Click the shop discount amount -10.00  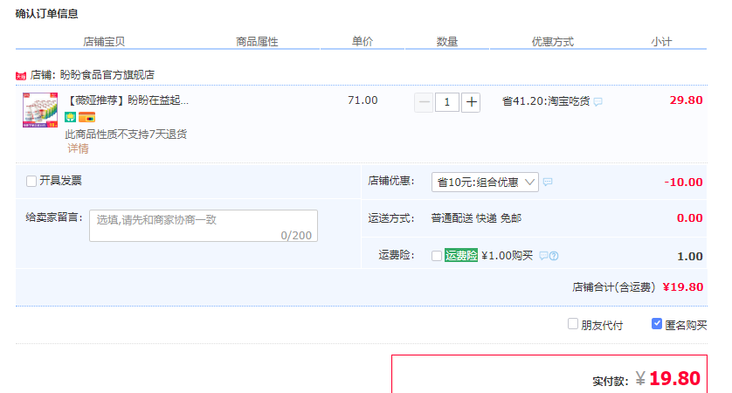coord(683,182)
